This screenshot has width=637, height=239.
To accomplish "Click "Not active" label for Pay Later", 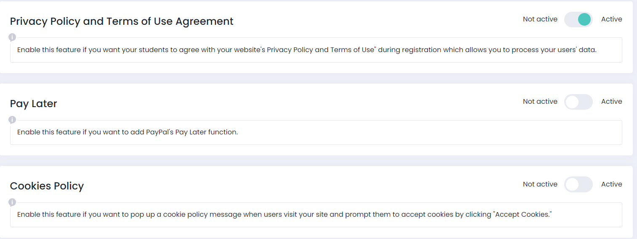I will click(540, 102).
